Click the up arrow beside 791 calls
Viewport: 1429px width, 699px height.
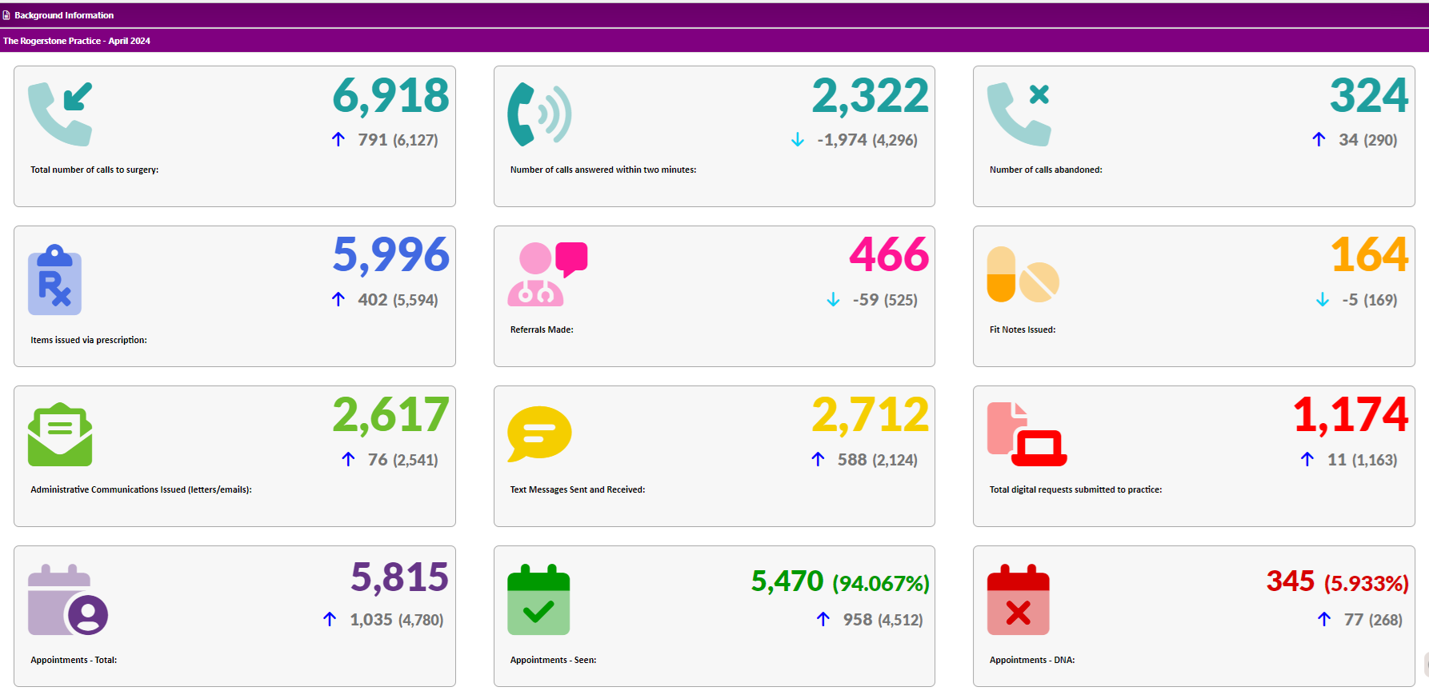pyautogui.click(x=338, y=139)
